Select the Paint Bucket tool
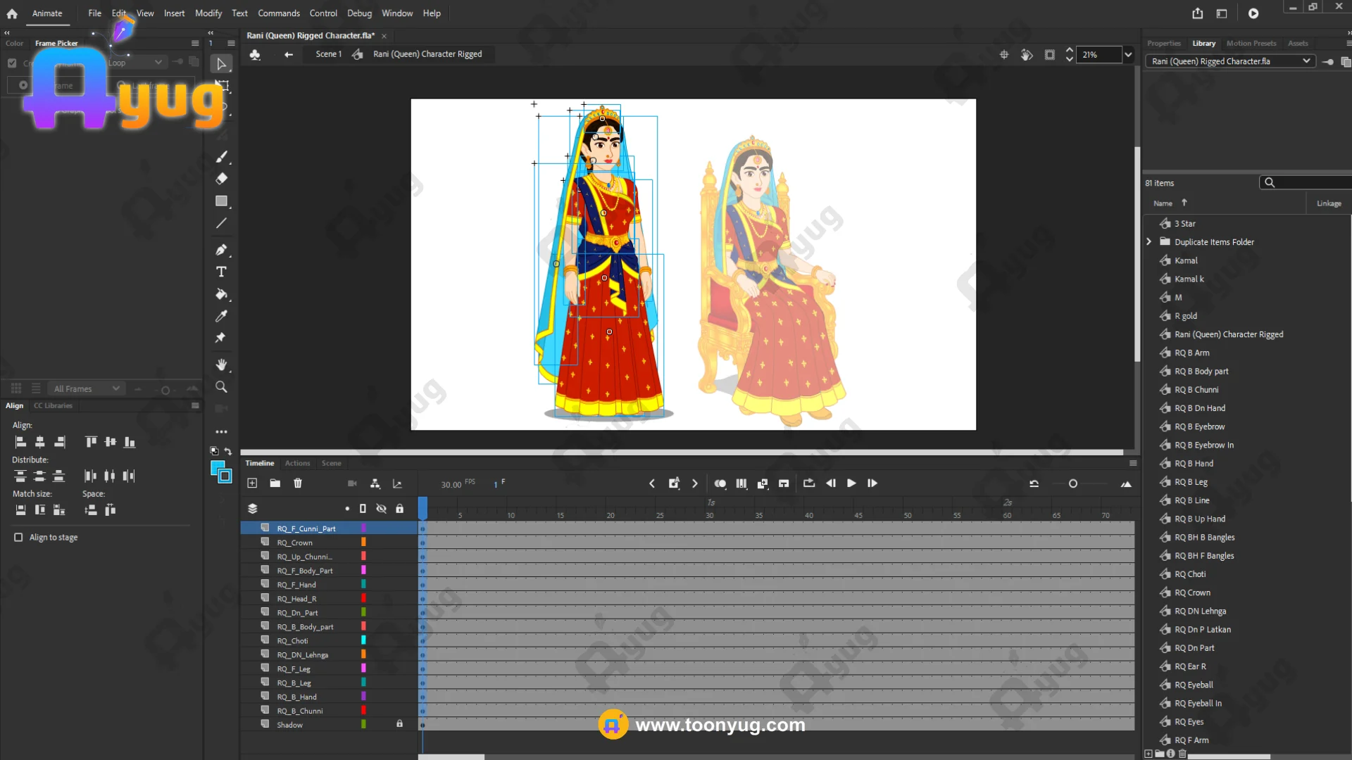 click(221, 294)
